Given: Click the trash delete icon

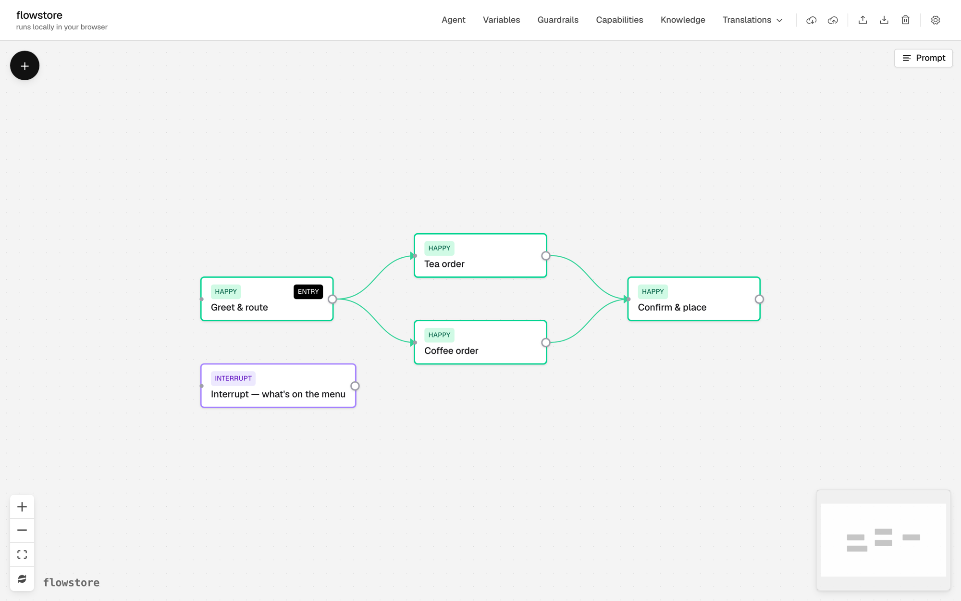Looking at the screenshot, I should 905,20.
